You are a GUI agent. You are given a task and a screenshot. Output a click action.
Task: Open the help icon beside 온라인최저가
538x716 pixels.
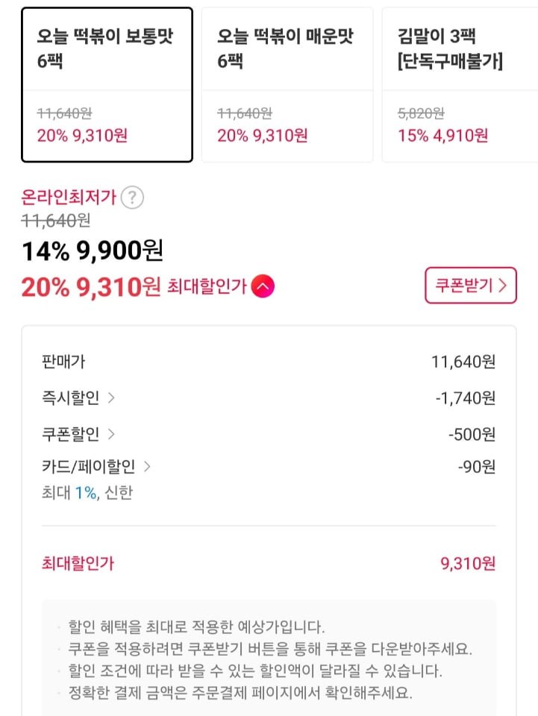pyautogui.click(x=132, y=198)
